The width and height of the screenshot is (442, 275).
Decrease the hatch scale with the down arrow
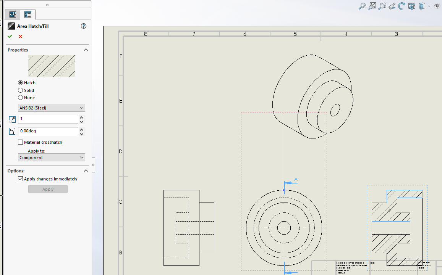[x=81, y=122]
